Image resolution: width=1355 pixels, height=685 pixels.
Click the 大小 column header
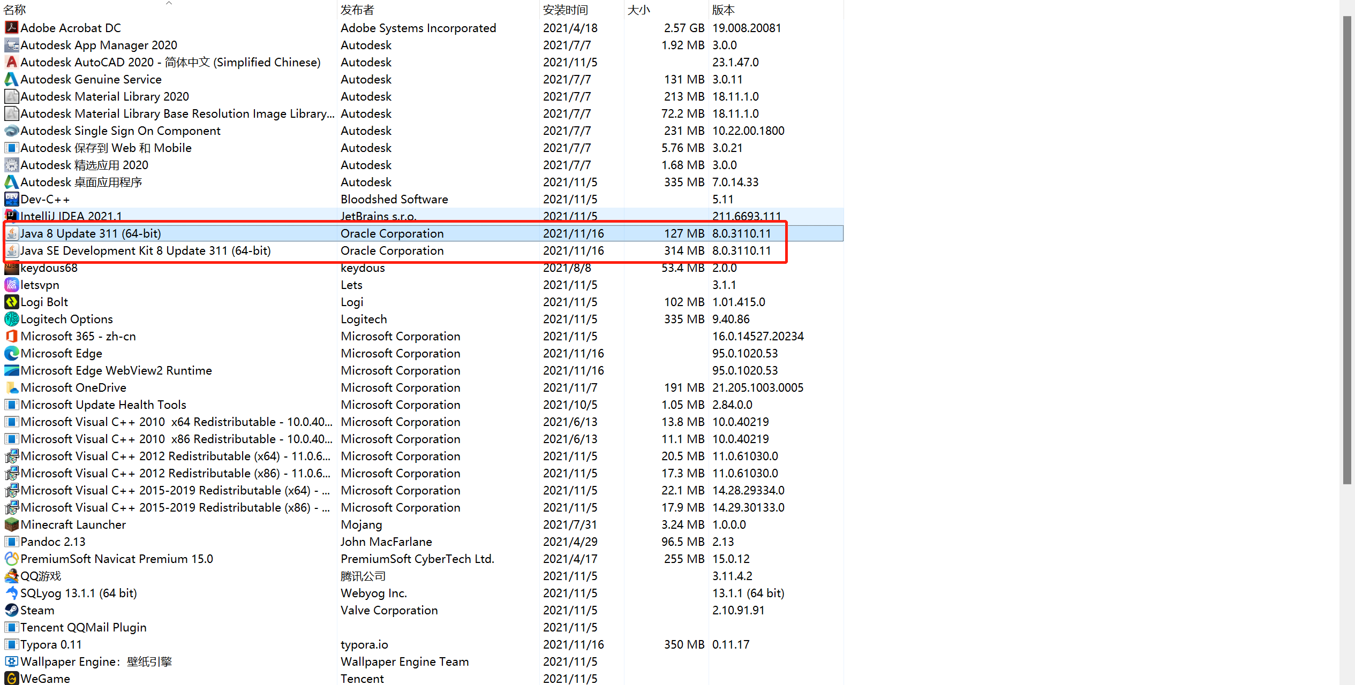pyautogui.click(x=638, y=10)
